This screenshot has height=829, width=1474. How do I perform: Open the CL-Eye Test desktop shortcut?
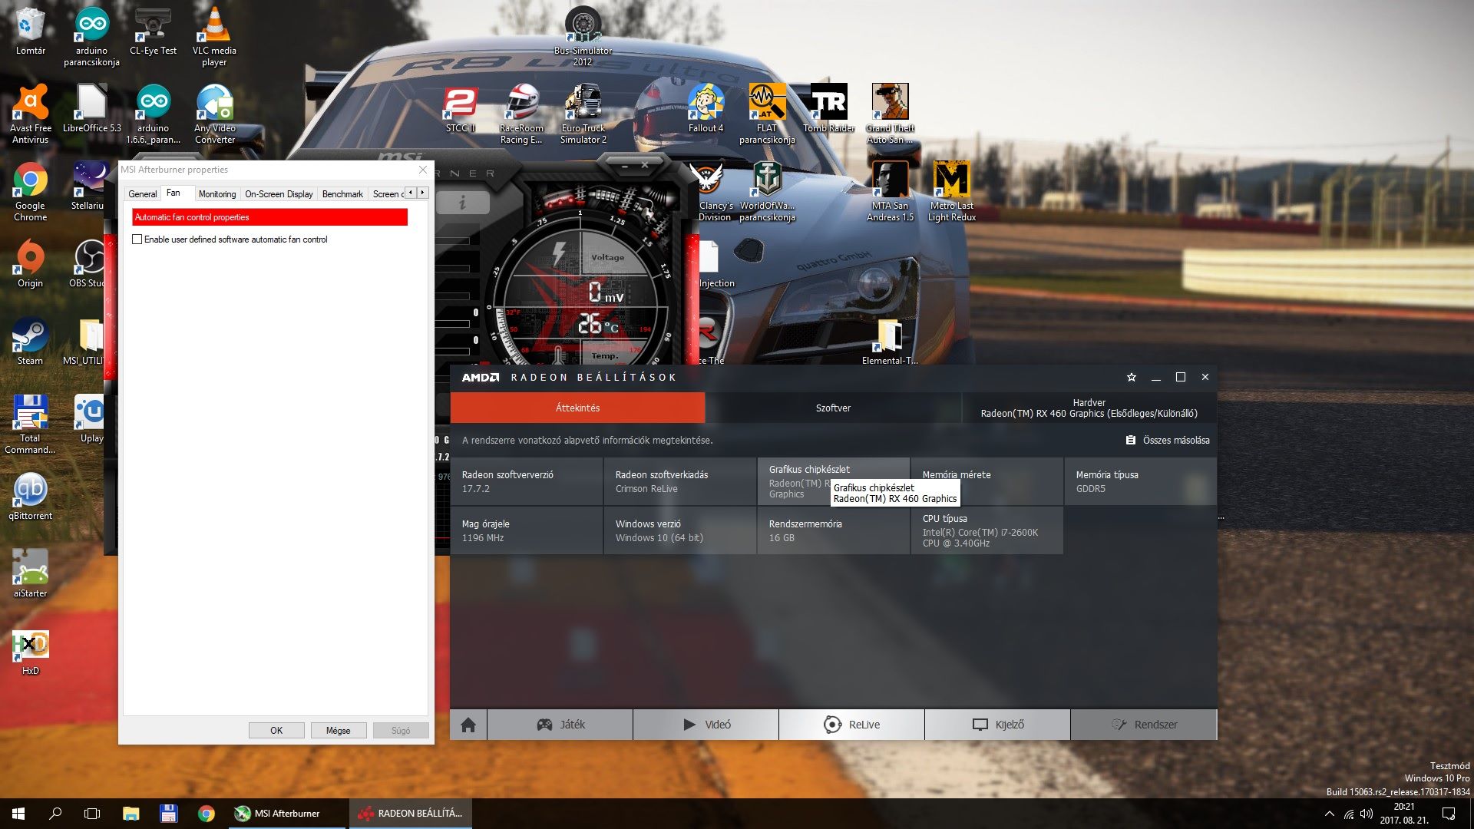153,31
